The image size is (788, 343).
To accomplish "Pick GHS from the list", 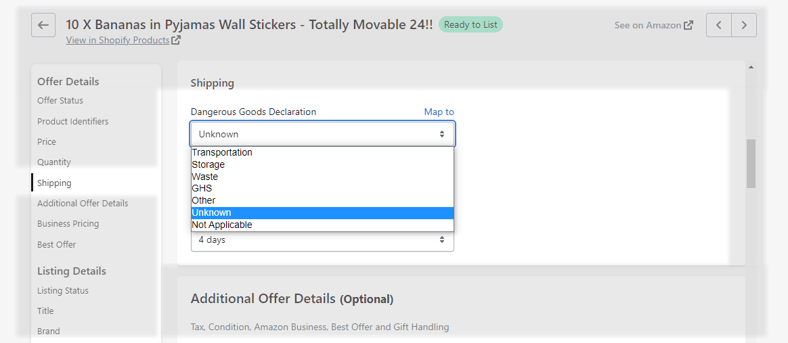I will 322,188.
